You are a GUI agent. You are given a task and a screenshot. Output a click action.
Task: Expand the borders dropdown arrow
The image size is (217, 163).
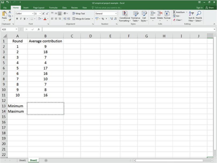point(35,19)
